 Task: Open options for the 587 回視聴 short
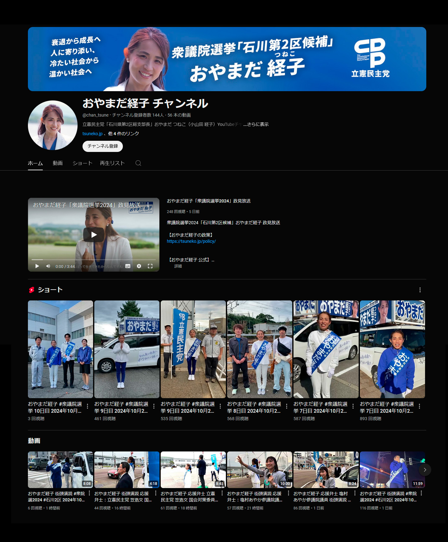click(x=353, y=406)
